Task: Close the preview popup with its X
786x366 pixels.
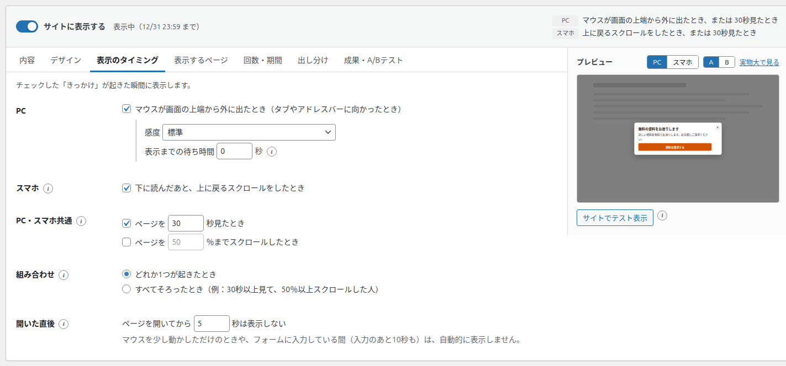Action: (x=718, y=127)
